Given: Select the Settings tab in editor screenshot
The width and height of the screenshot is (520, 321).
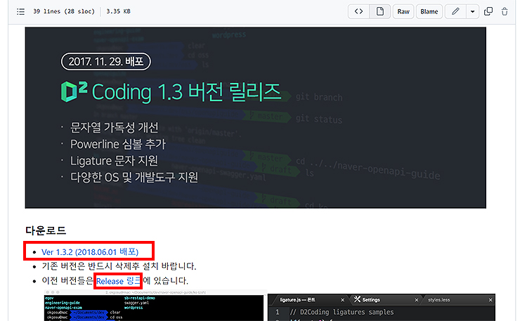Looking at the screenshot, I should click(x=367, y=300).
